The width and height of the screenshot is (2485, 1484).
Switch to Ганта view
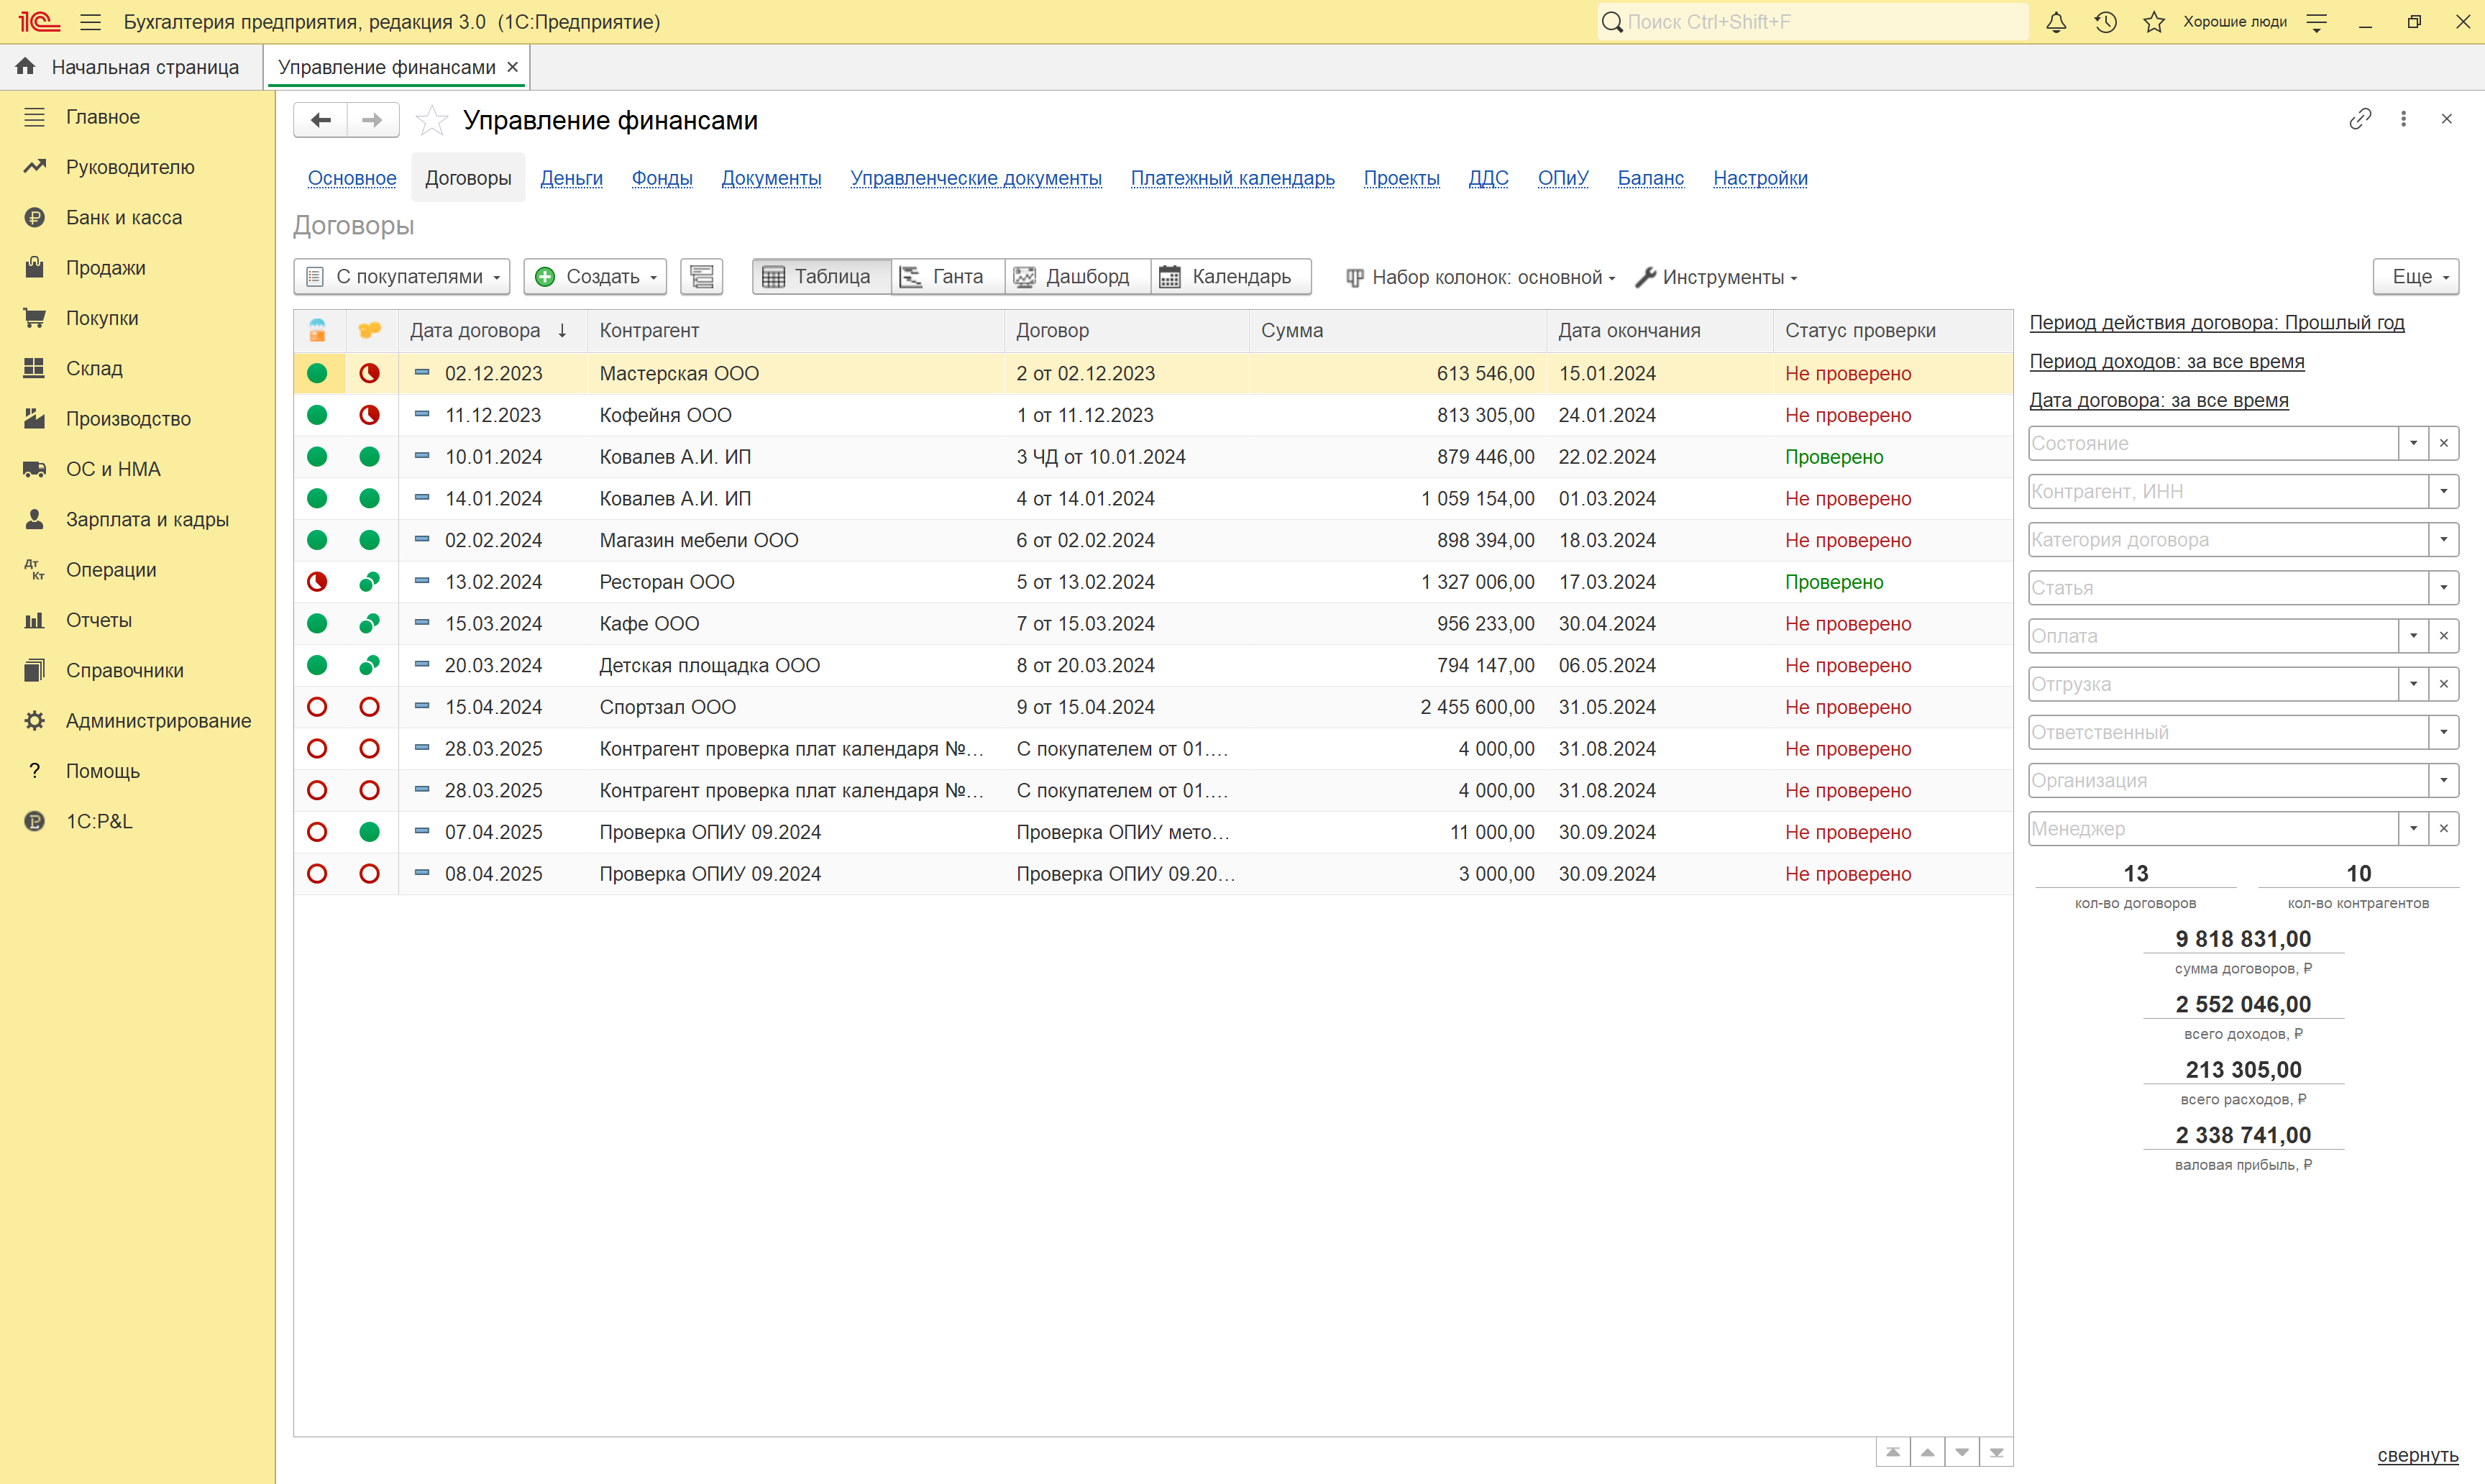coord(944,277)
